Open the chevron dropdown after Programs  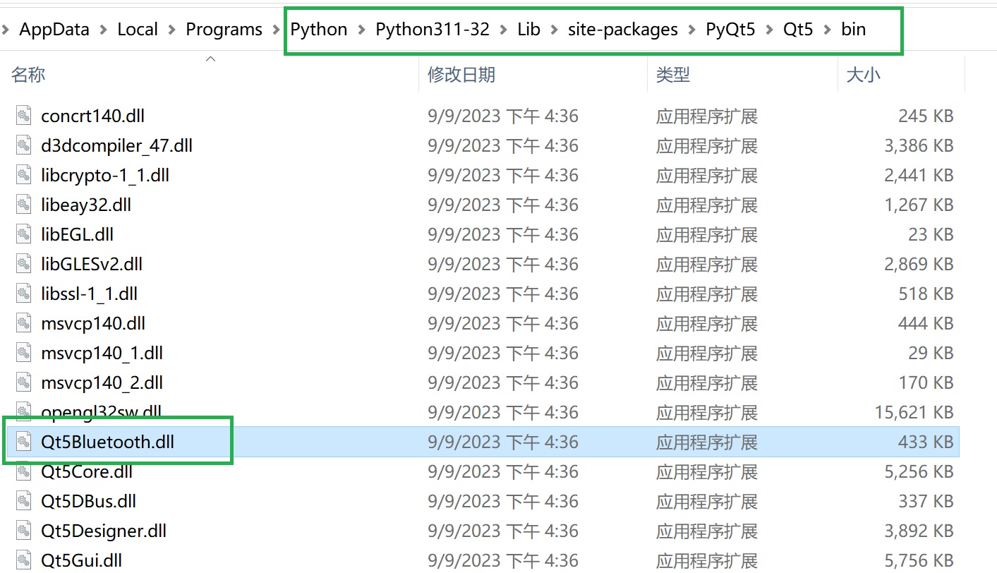click(x=277, y=30)
